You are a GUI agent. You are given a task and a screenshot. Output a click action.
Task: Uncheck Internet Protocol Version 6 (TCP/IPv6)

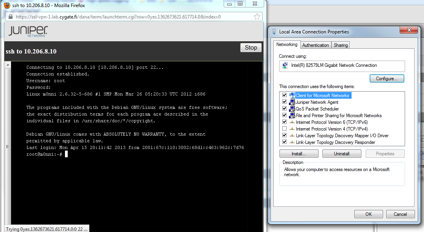point(285,122)
